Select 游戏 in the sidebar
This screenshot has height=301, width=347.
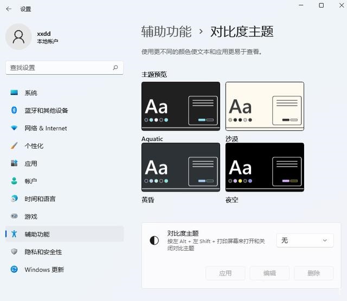[31, 216]
